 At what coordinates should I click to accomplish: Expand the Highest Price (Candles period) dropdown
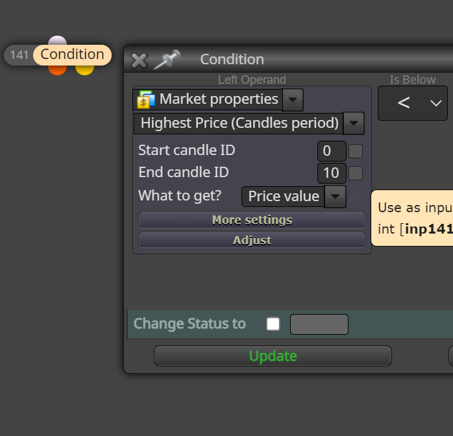(x=354, y=123)
